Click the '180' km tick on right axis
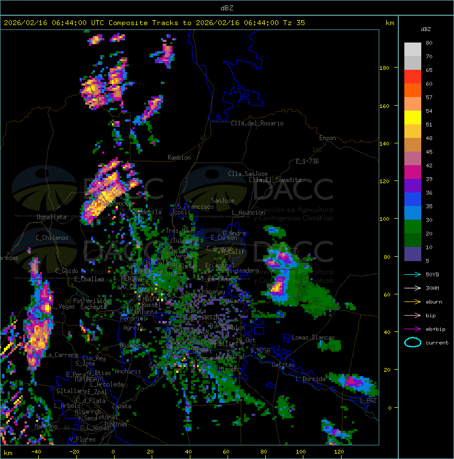 tap(384, 68)
